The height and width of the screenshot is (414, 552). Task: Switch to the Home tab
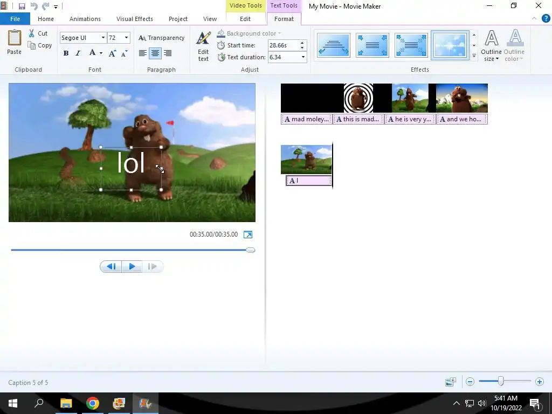pos(46,19)
